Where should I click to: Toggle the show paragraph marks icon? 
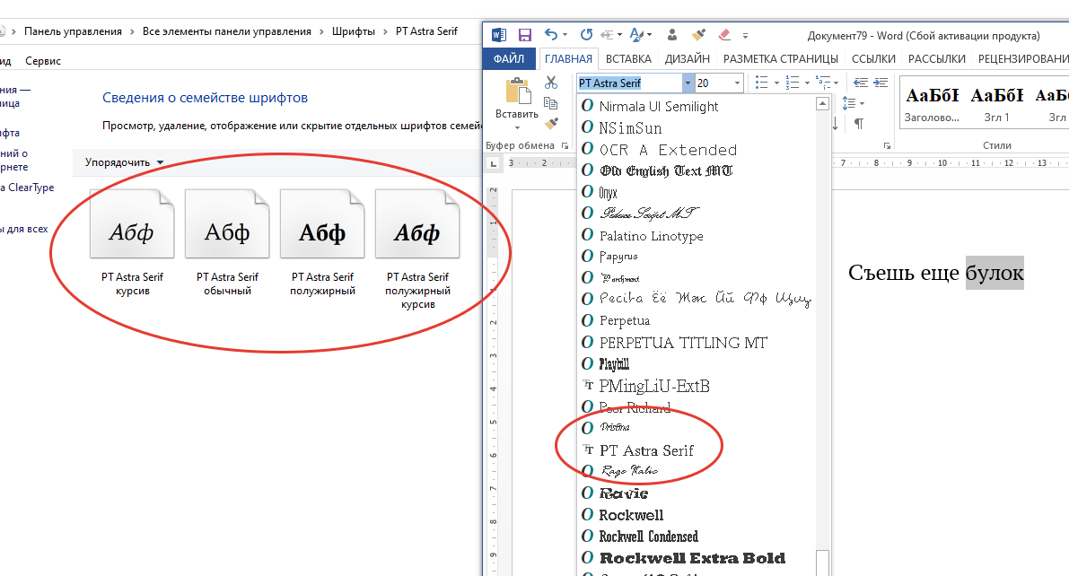tap(859, 124)
